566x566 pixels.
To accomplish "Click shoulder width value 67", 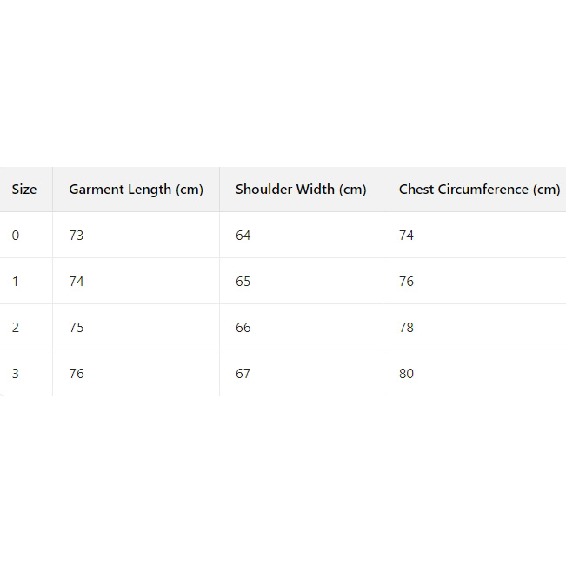I will point(243,374).
